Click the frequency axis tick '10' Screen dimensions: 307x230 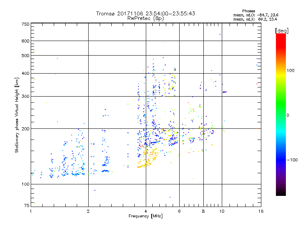pos(222,211)
